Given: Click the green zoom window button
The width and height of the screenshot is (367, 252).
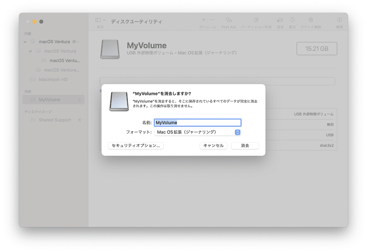Looking at the screenshot, I should coord(41,22).
